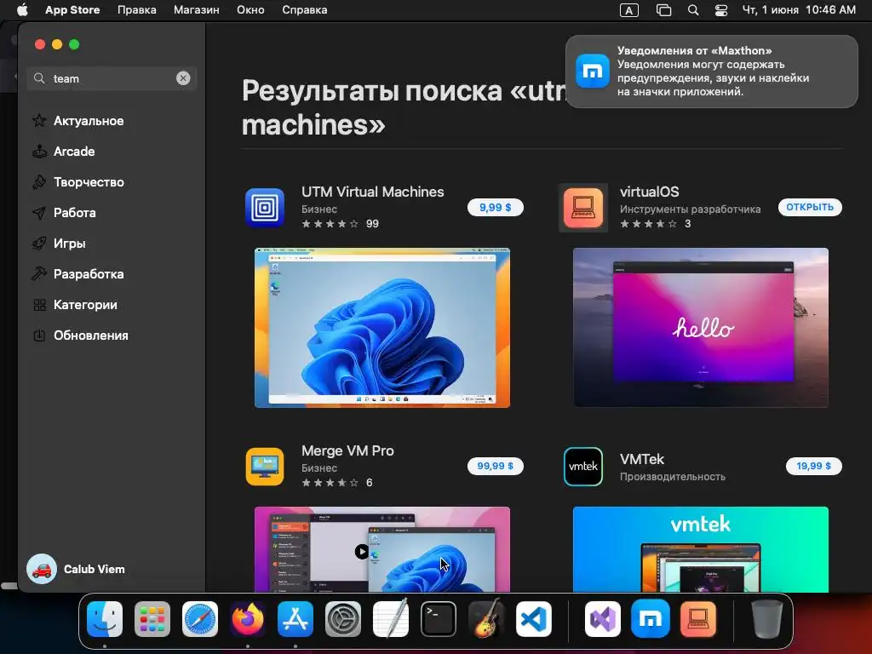The image size is (872, 654).
Task: Buy UTM Virtual Machines for 9,99 $
Action: pyautogui.click(x=495, y=208)
